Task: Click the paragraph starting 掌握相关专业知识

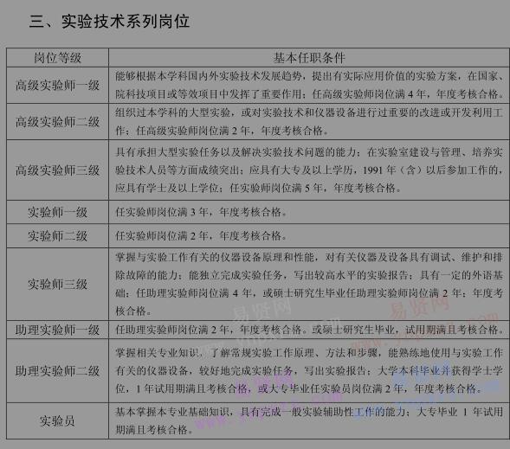Action: 309,370
